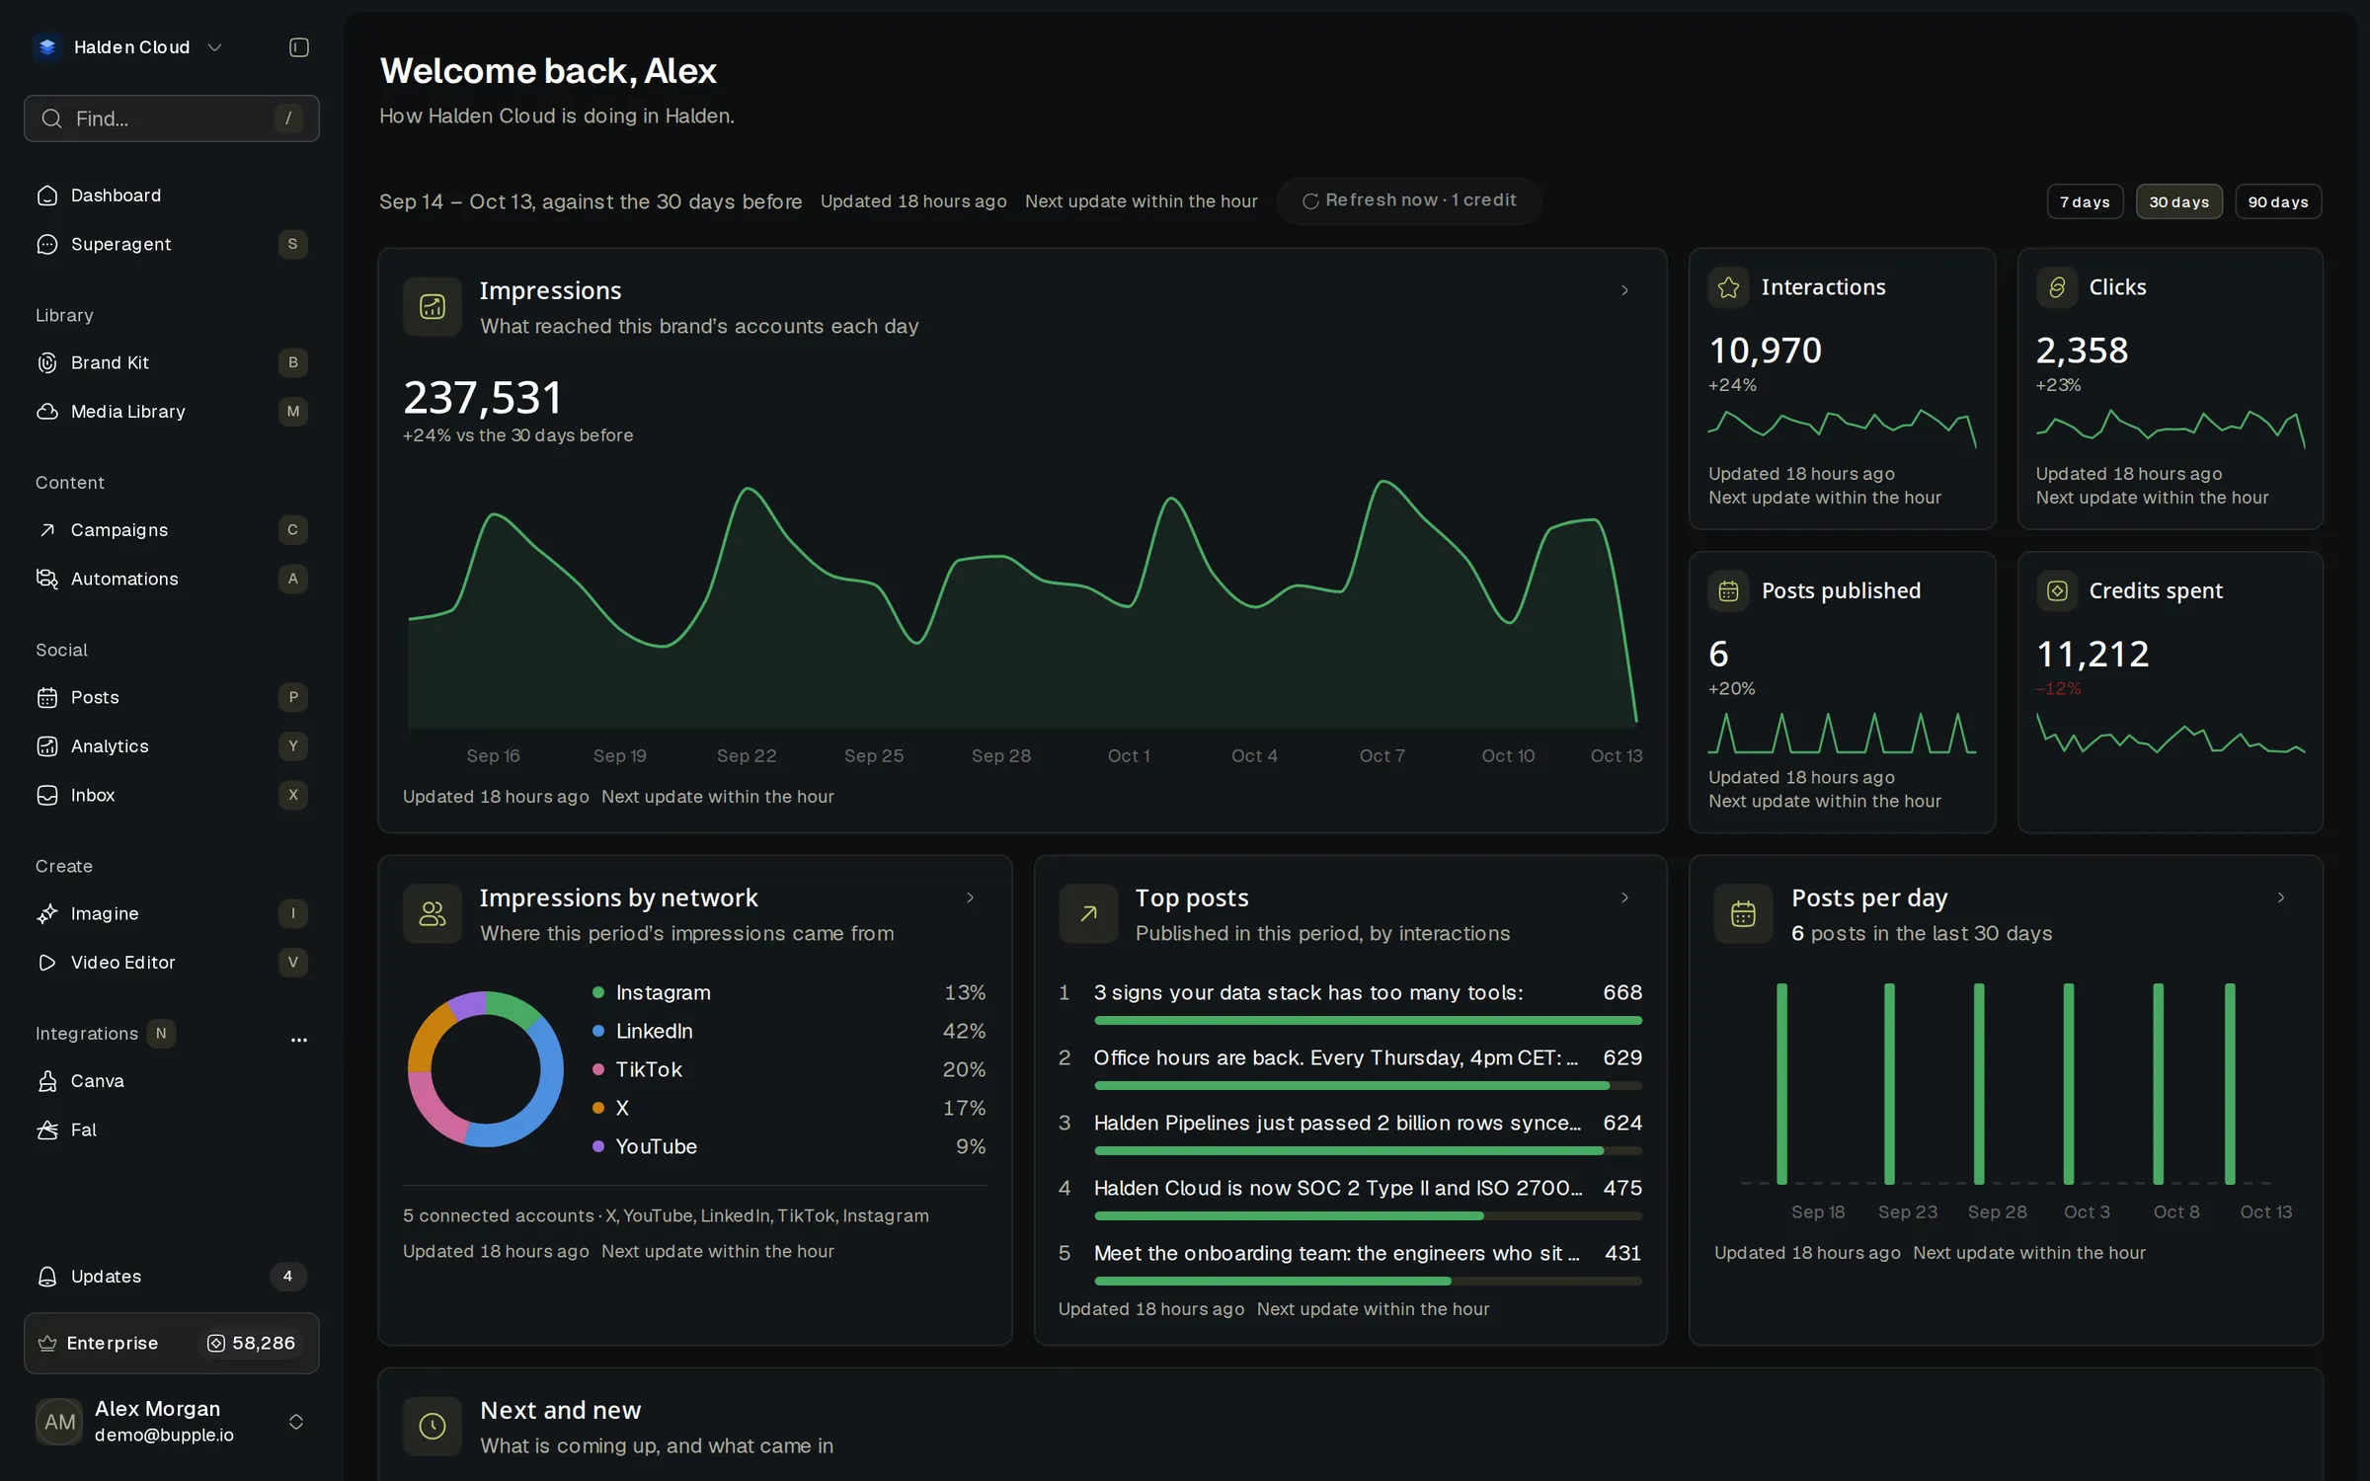Click the 2,358 clicks value
This screenshot has width=2370, height=1481.
2082,351
